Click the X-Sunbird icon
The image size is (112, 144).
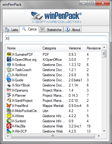pyautogui.click(x=9, y=121)
